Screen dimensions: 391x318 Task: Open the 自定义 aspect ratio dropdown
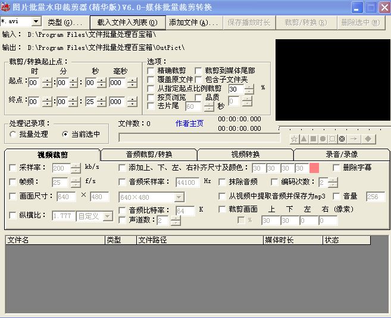coord(108,216)
